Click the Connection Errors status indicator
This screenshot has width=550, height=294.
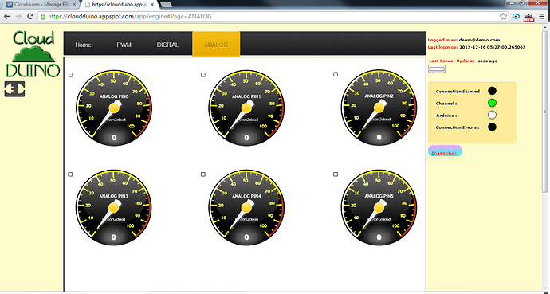point(492,127)
